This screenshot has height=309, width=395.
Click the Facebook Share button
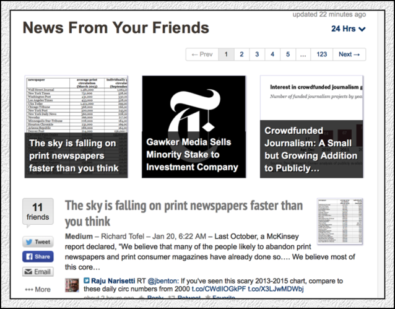pyautogui.click(x=37, y=256)
